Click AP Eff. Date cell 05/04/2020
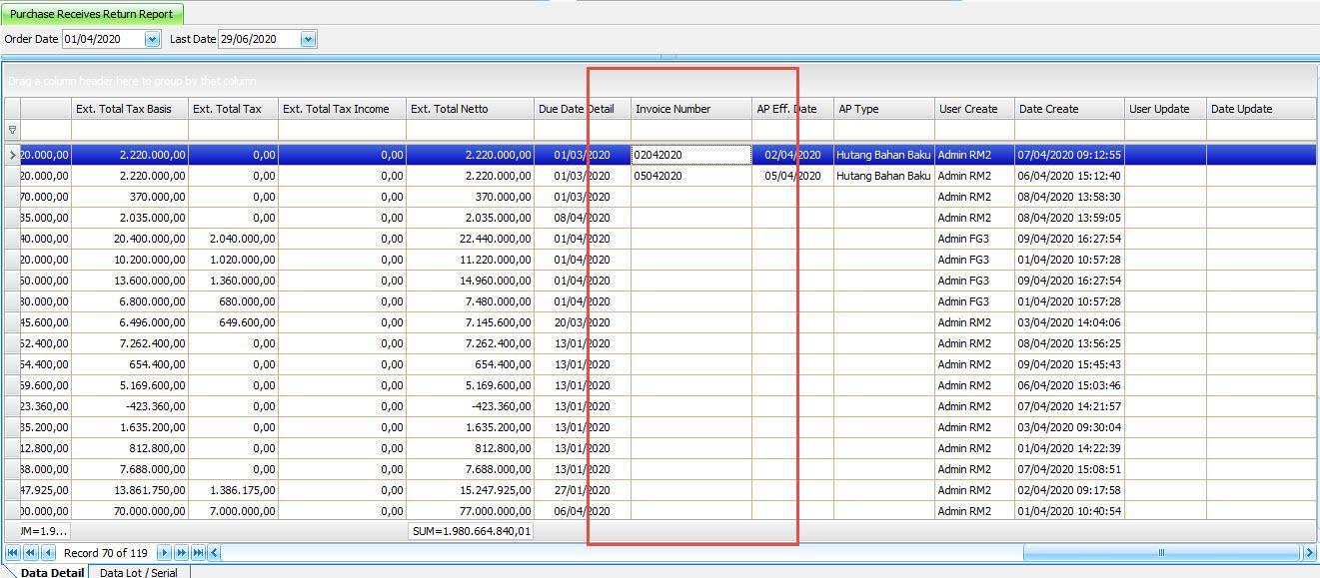 792,176
